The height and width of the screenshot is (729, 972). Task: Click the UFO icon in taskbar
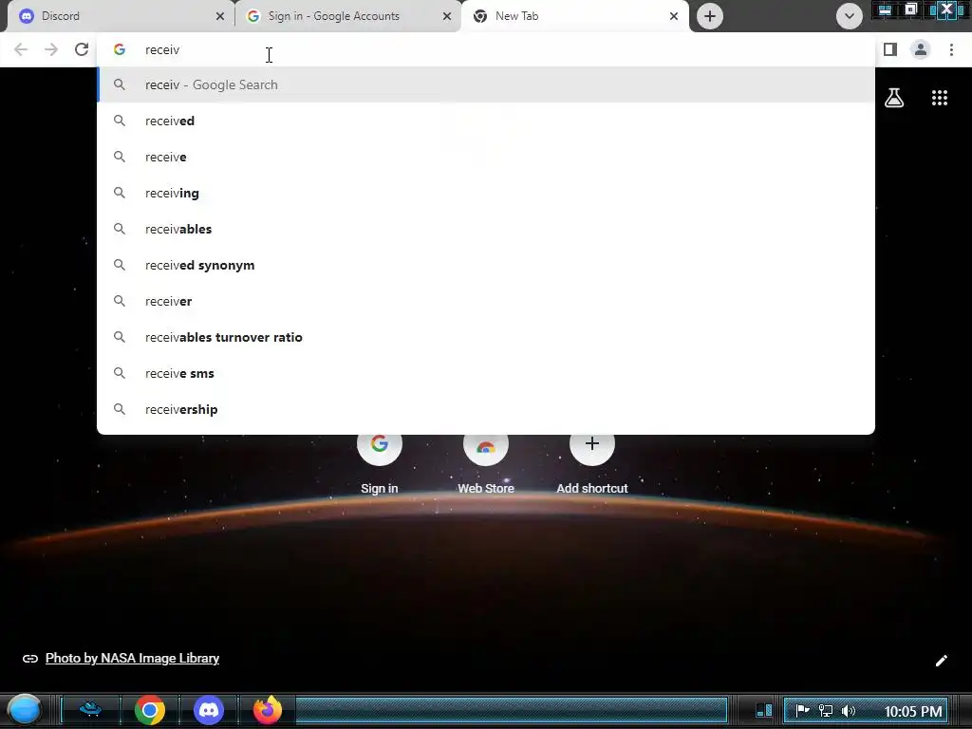[x=90, y=710]
